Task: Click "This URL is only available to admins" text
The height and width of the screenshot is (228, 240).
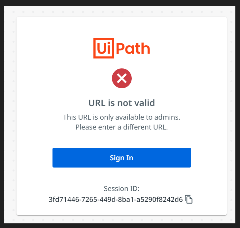Action: (121, 117)
